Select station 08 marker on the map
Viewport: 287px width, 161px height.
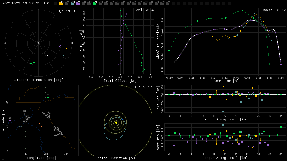24,114
